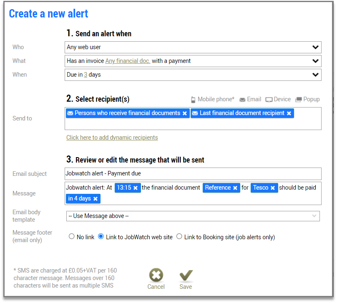This screenshot has width=337, height=303.
Task: Click the 'Send to' field label
Action: point(22,118)
